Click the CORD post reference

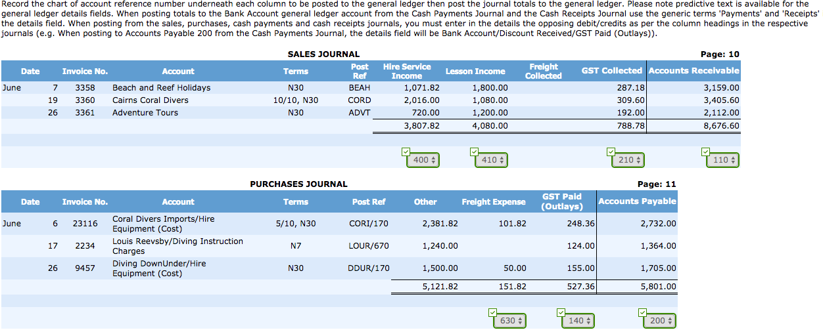pyautogui.click(x=360, y=100)
